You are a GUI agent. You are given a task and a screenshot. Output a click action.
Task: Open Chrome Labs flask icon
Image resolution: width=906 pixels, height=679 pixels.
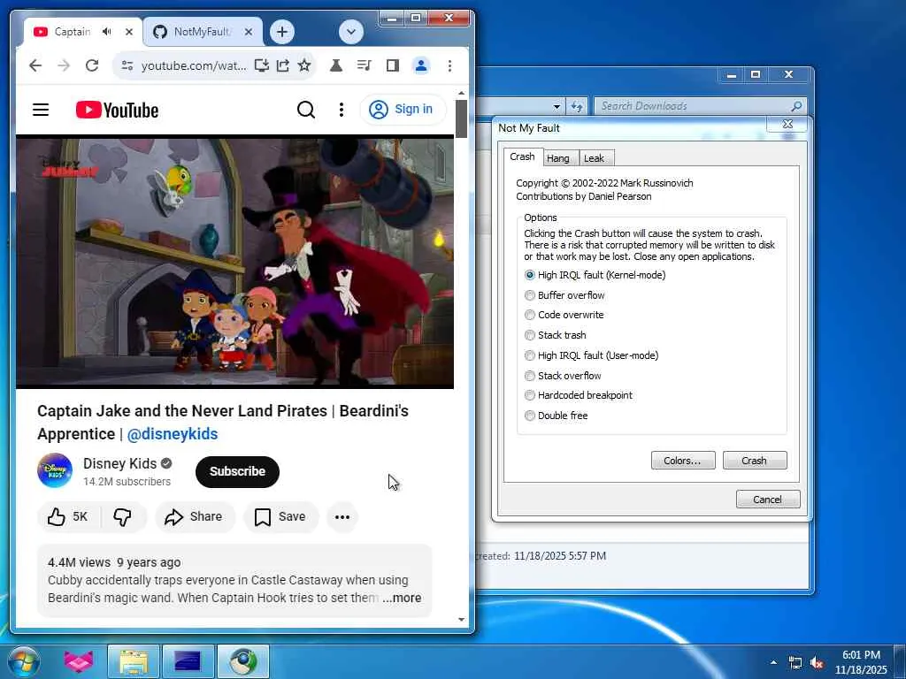335,65
